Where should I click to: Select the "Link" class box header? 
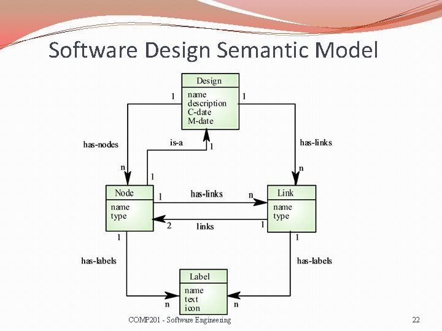tap(292, 193)
